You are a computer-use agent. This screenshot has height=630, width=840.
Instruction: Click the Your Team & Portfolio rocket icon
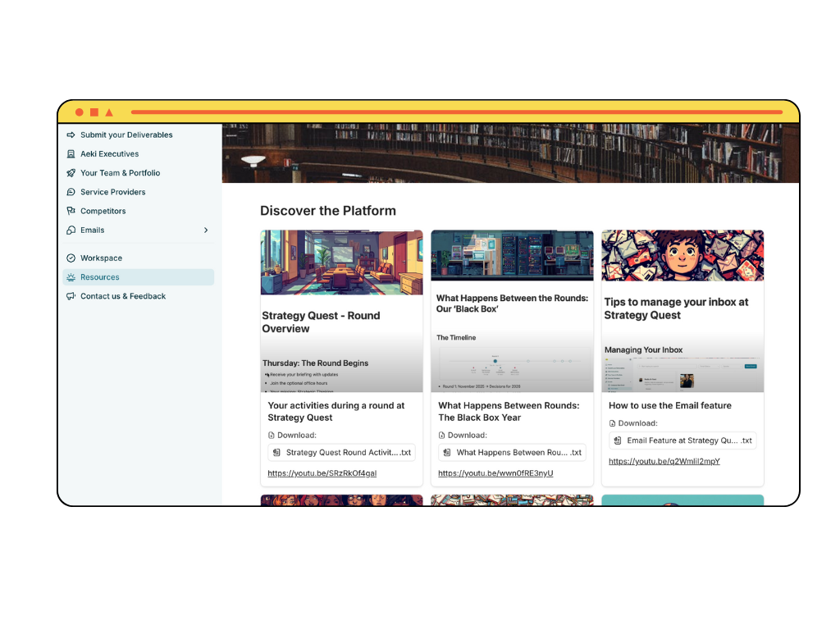coord(71,173)
